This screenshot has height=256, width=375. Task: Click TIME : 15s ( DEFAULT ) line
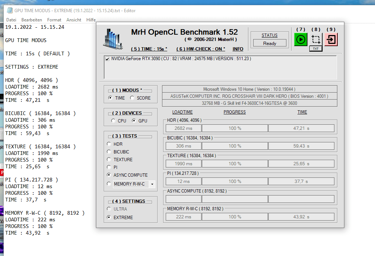[38, 53]
